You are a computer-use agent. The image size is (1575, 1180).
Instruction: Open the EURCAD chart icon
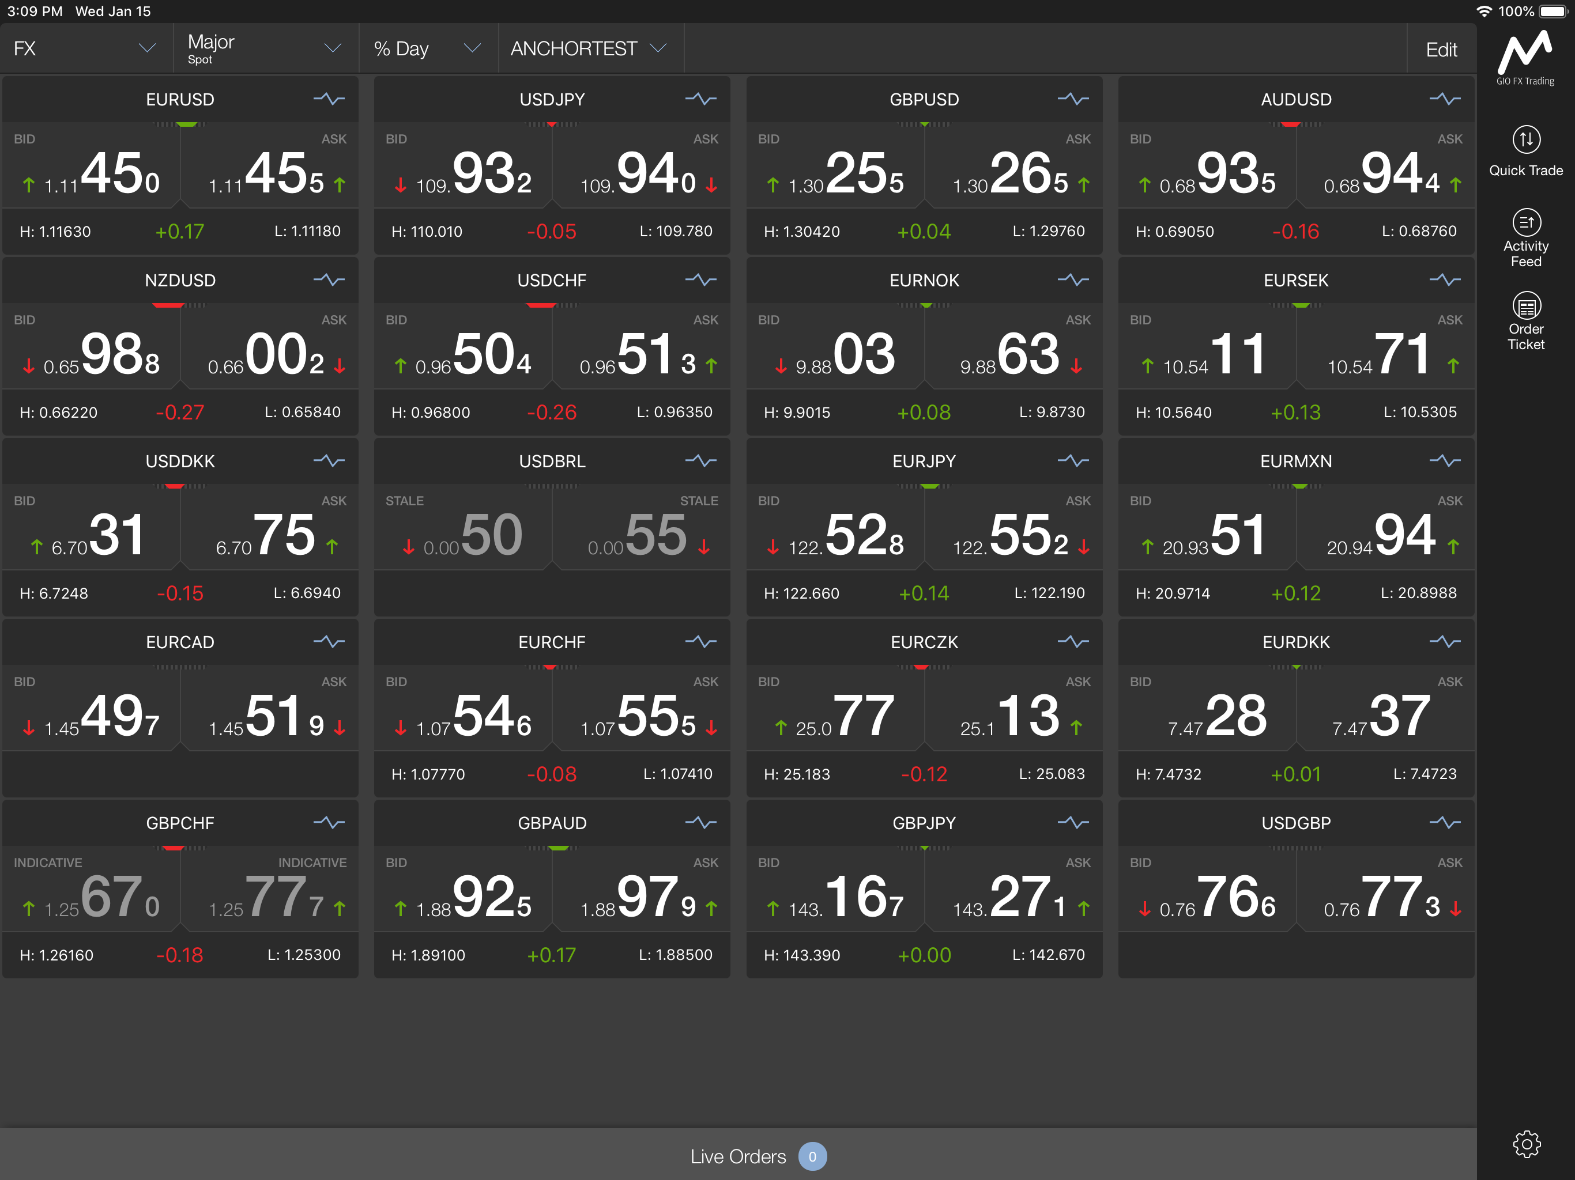tap(329, 641)
